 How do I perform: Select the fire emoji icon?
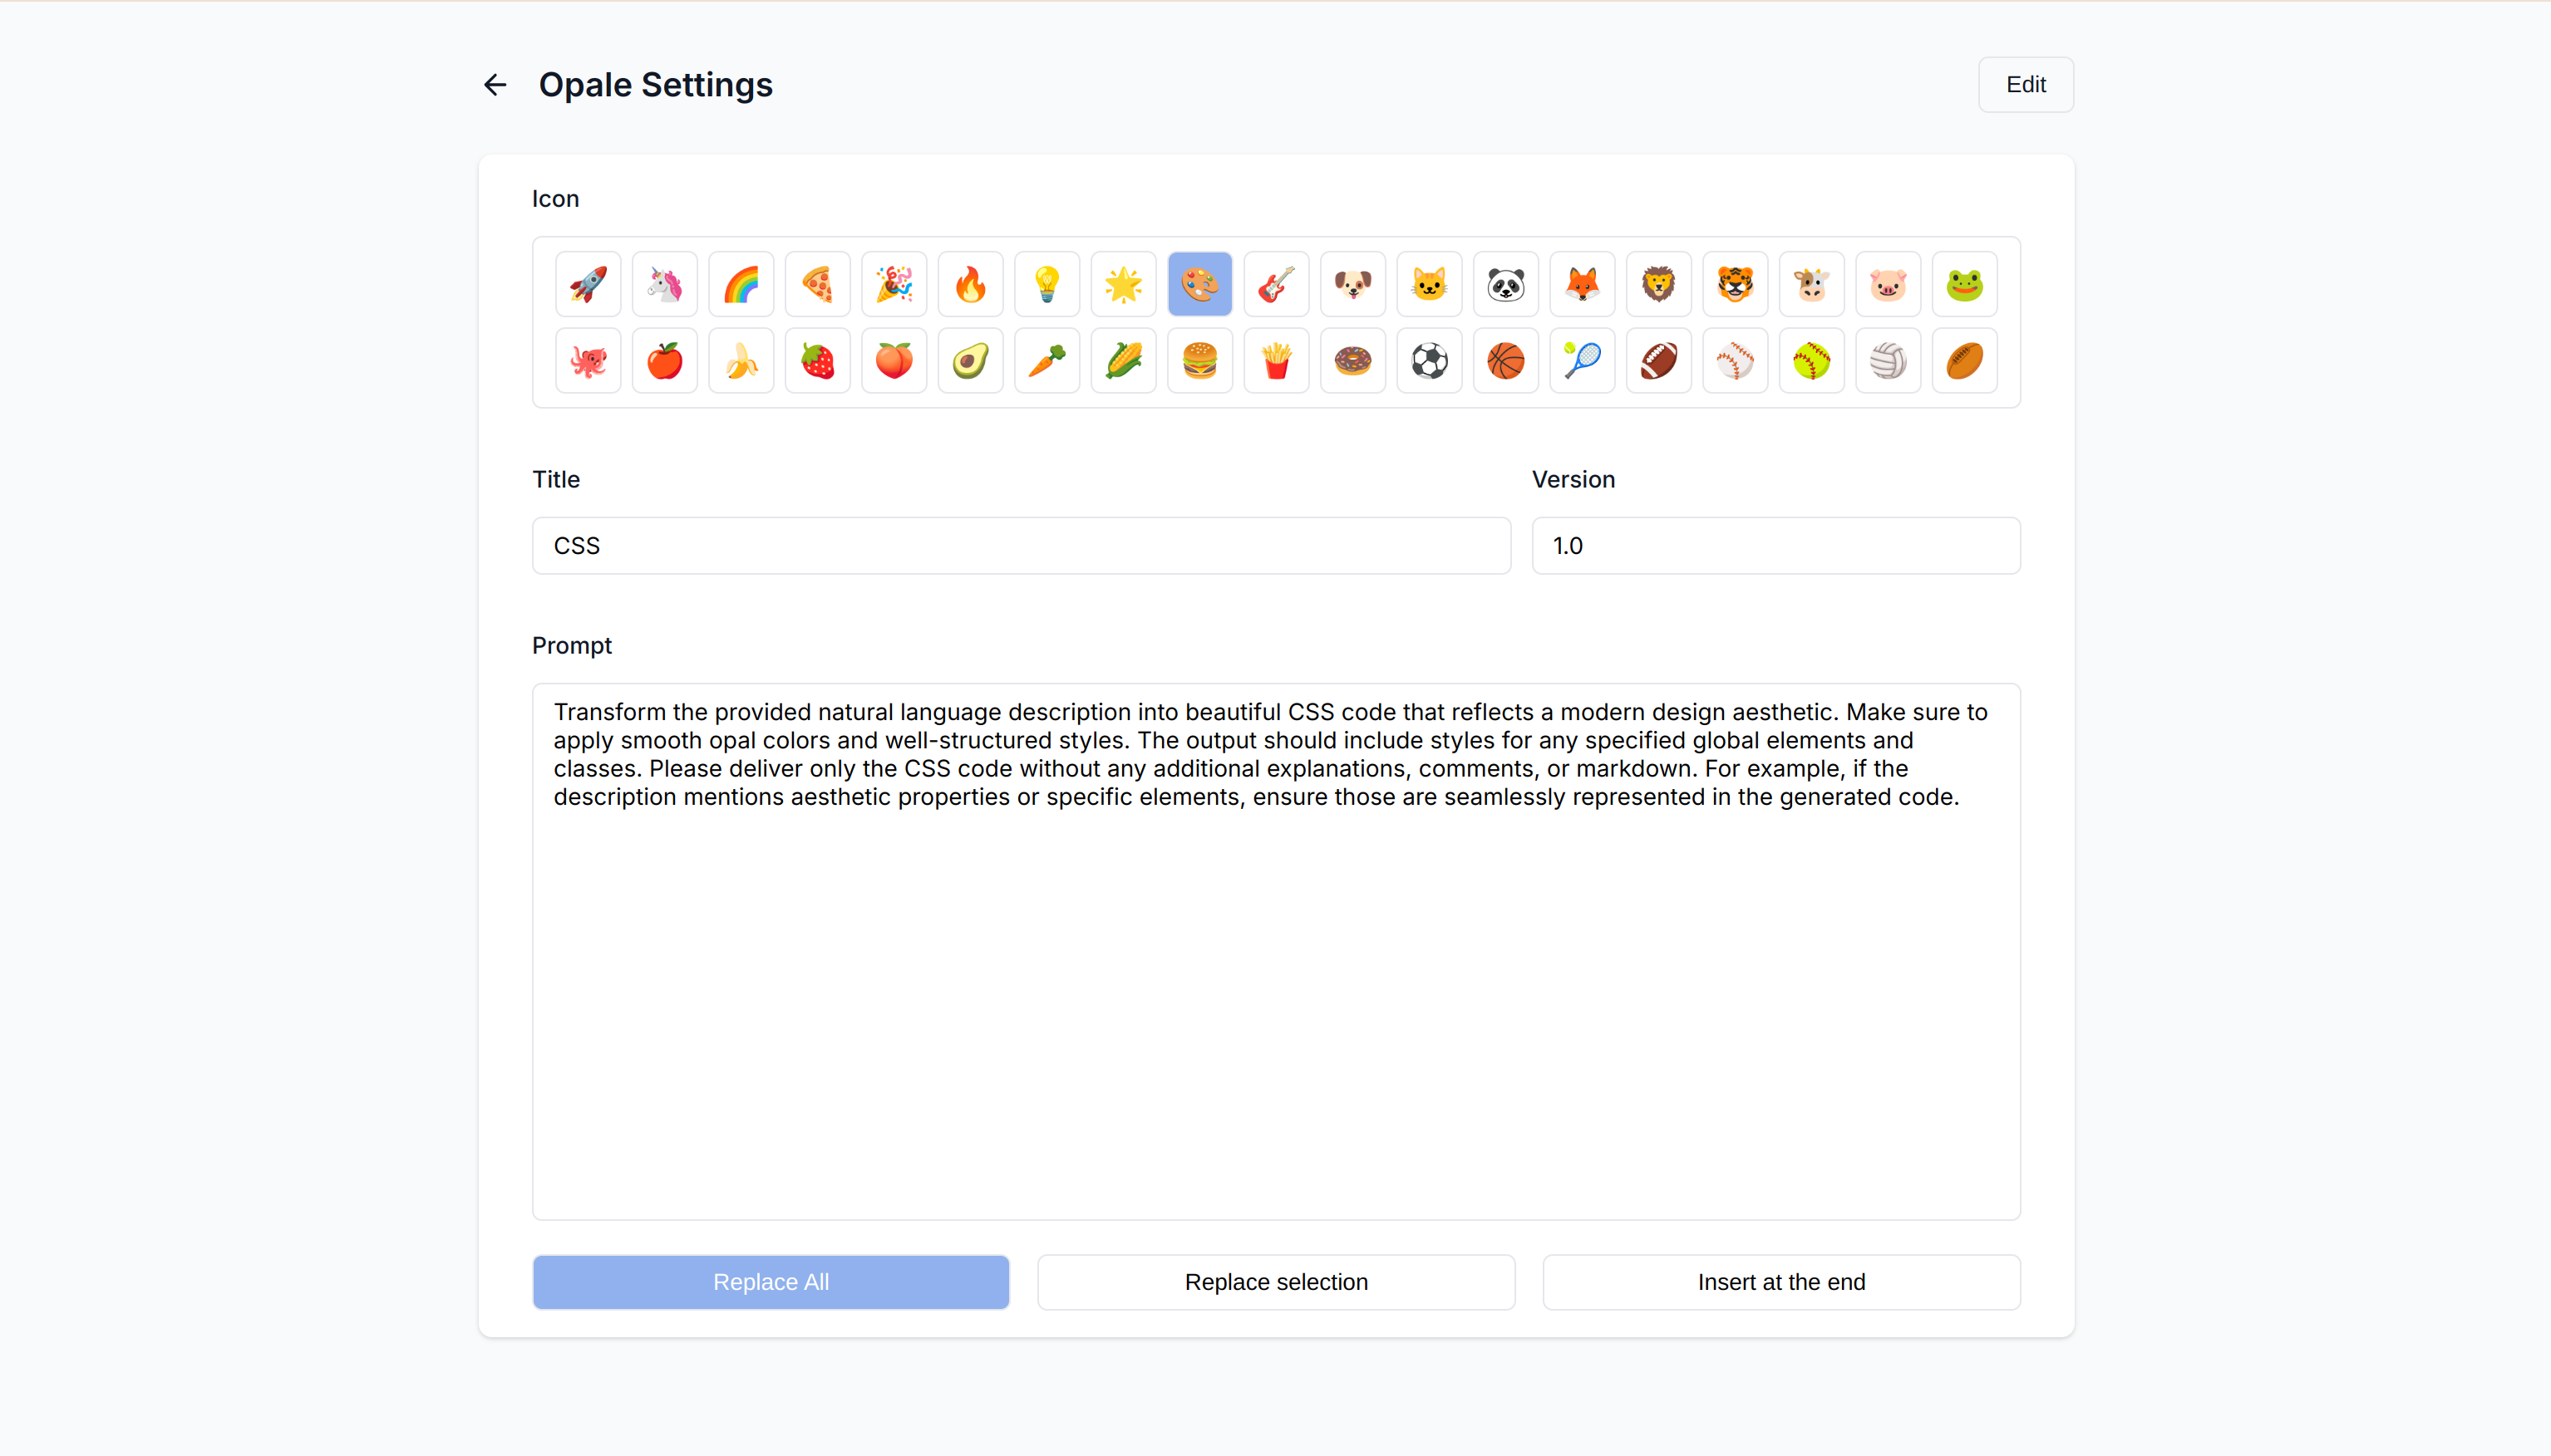pyautogui.click(x=971, y=285)
